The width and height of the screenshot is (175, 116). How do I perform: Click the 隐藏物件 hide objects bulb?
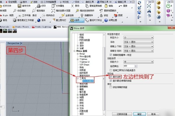point(82,15)
